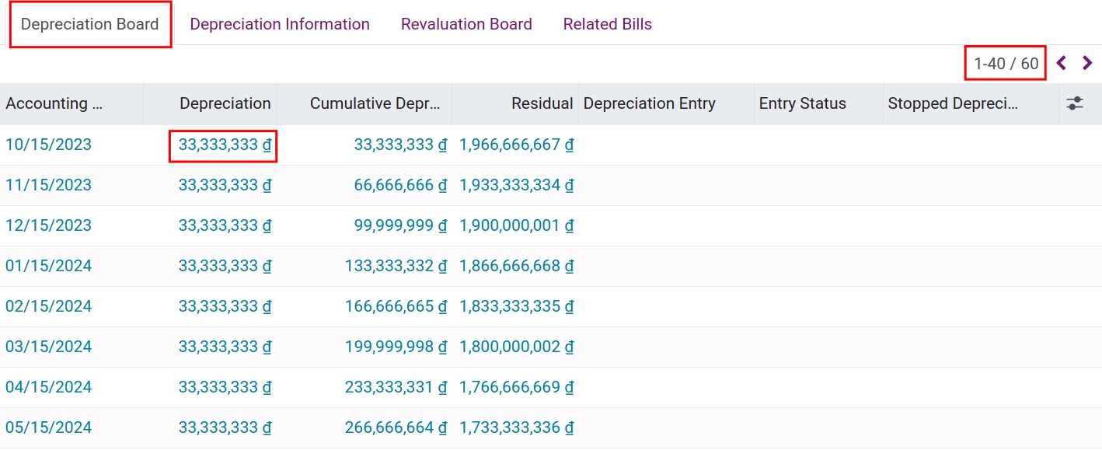Open the 05/15/2024 depreciation row
1102x450 pixels.
coord(48,427)
